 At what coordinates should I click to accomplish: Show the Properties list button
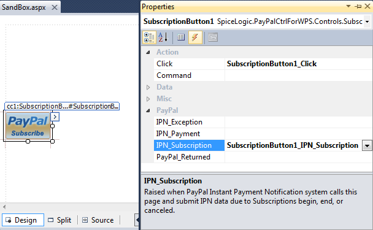click(x=181, y=37)
